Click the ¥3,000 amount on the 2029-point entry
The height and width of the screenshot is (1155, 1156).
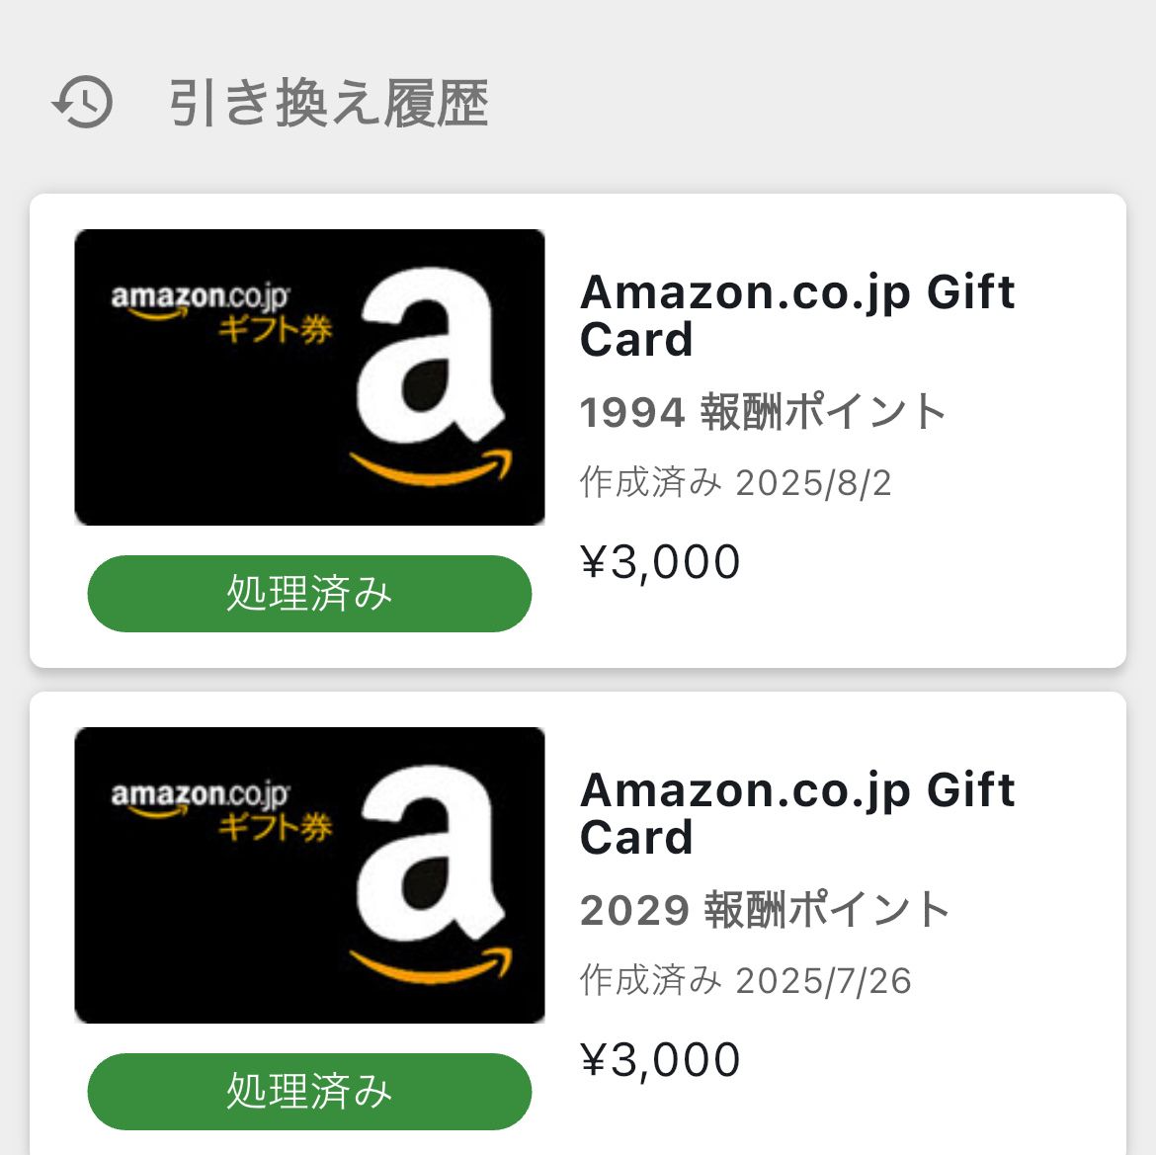660,1060
